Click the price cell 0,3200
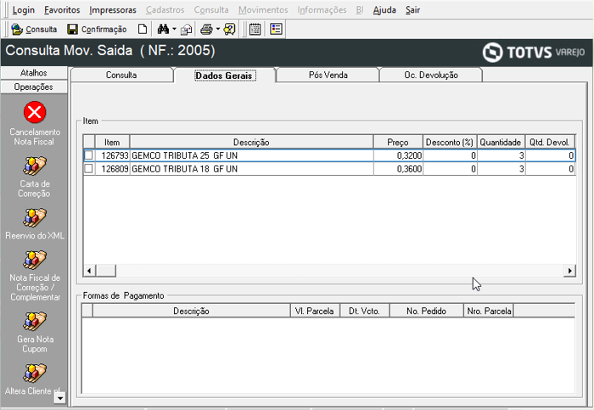The width and height of the screenshot is (594, 410). 398,155
